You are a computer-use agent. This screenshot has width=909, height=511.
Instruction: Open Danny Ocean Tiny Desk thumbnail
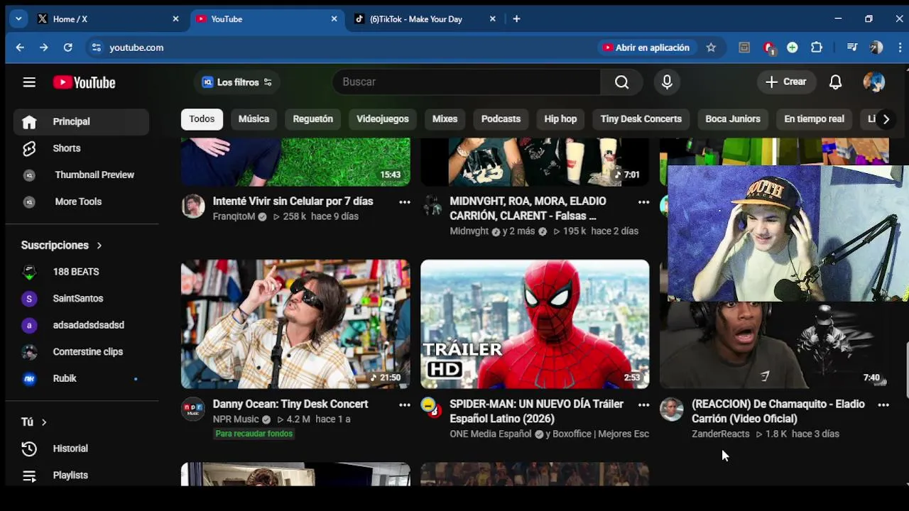(295, 324)
